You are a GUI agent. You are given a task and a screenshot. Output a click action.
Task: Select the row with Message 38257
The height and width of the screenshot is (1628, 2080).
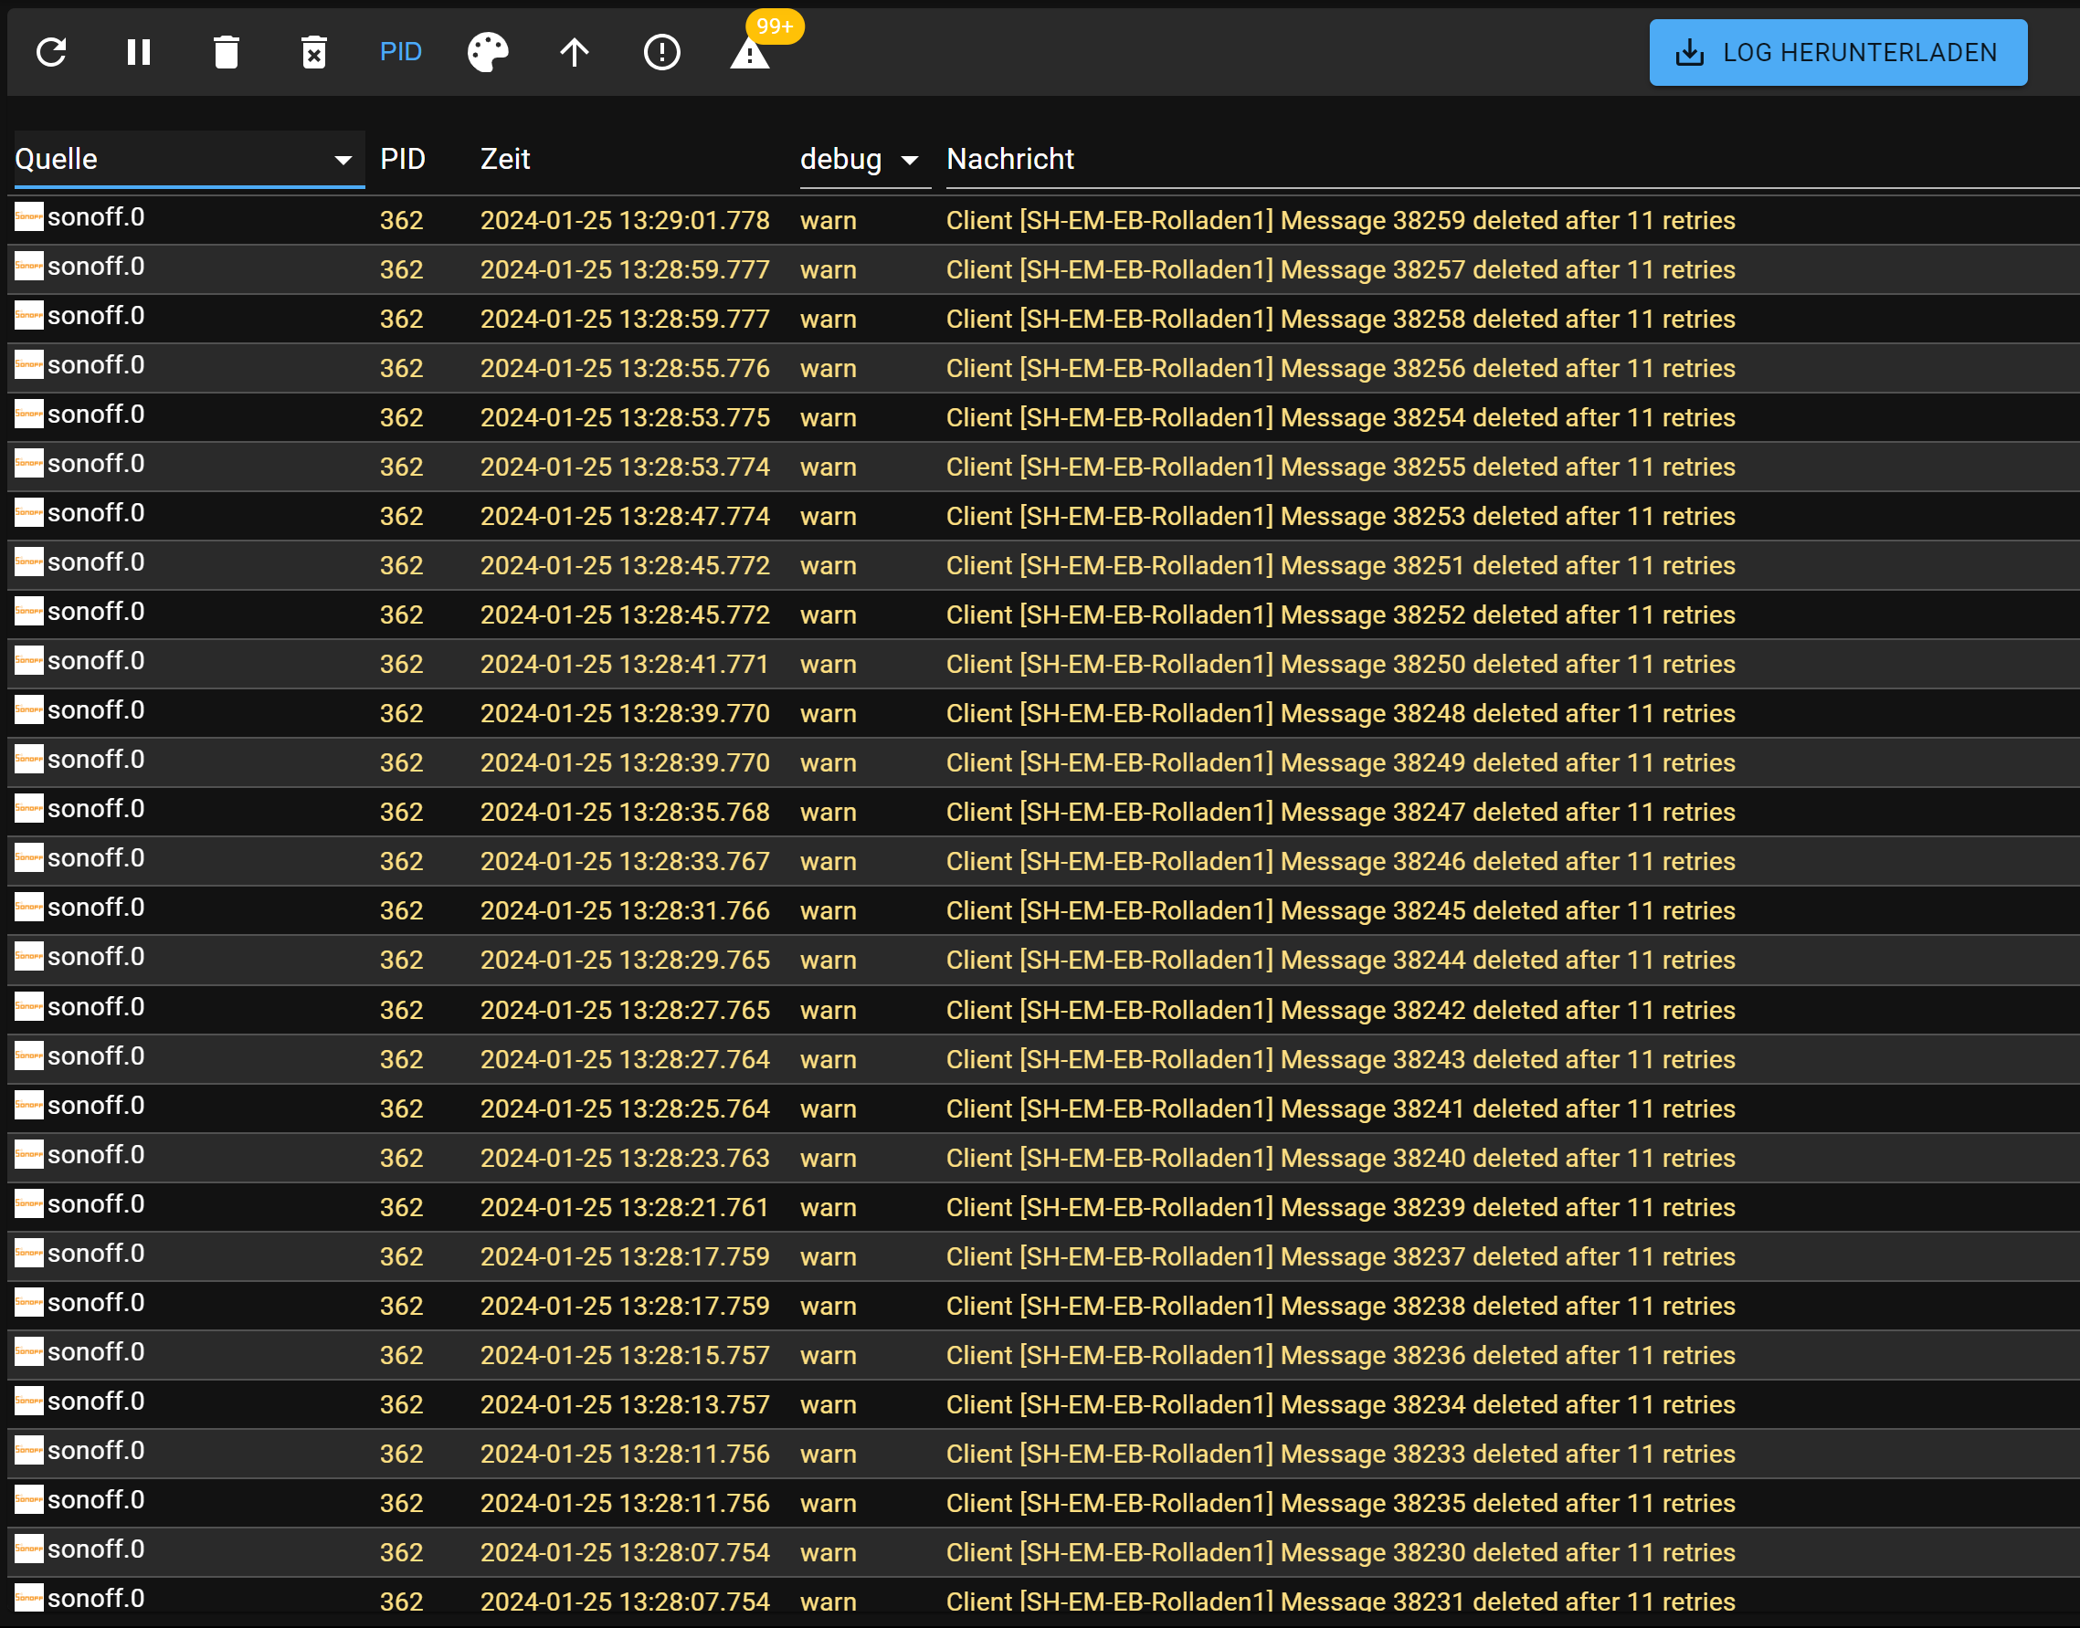[x=1043, y=269]
